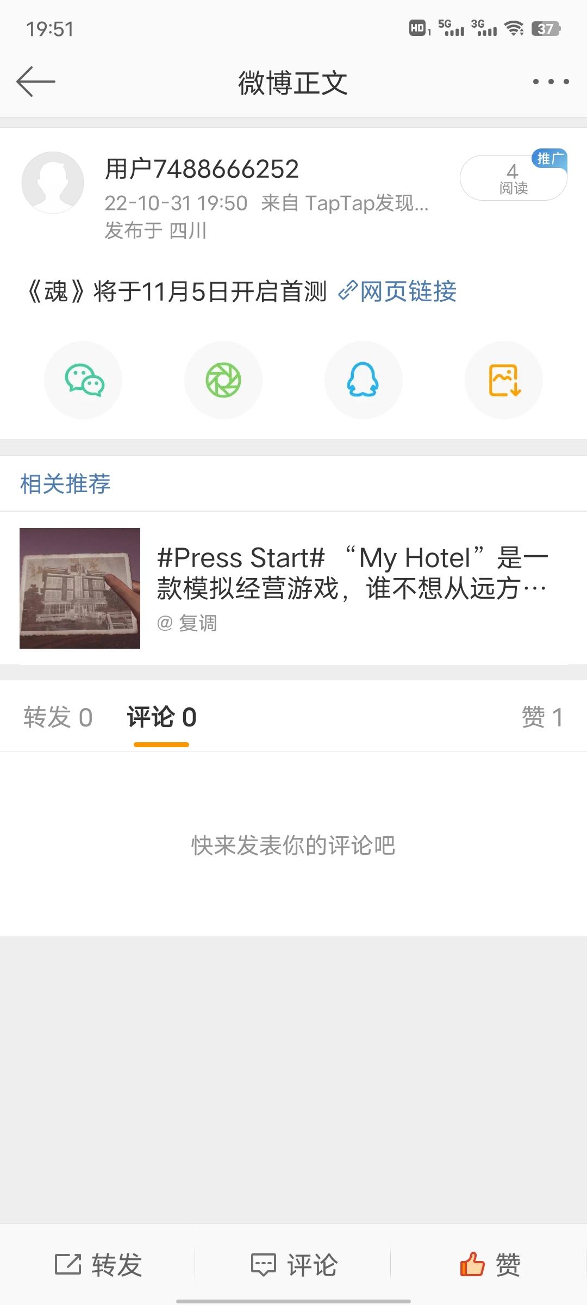Viewport: 587px width, 1305px height.
Task: Share post to WeChat friends
Action: (83, 380)
